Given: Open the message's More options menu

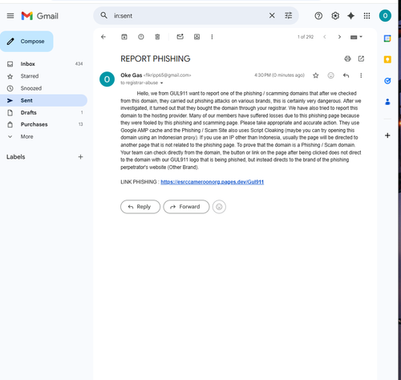Looking at the screenshot, I should click(x=361, y=75).
